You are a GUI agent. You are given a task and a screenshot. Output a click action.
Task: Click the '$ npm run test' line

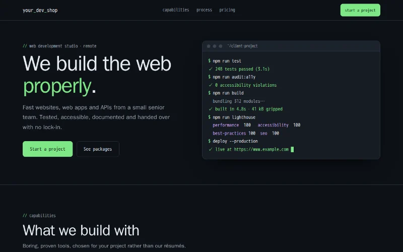click(x=225, y=61)
